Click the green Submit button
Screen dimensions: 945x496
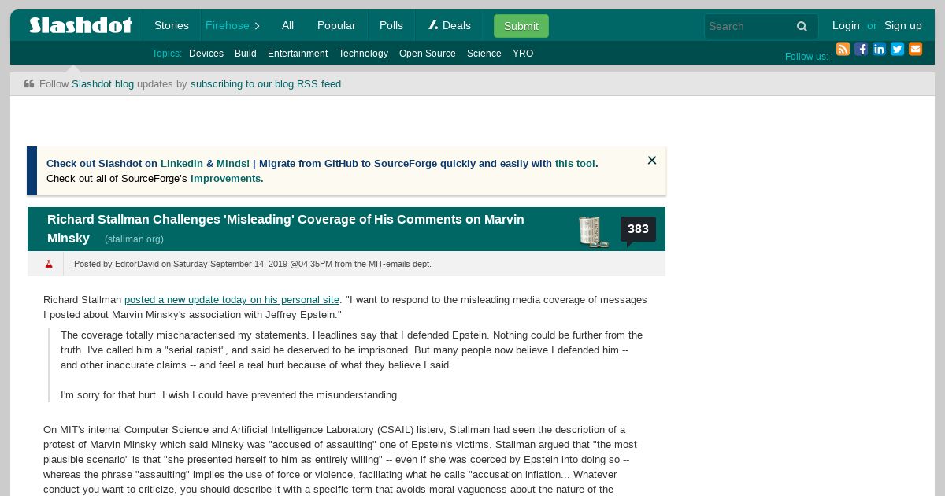(x=521, y=26)
